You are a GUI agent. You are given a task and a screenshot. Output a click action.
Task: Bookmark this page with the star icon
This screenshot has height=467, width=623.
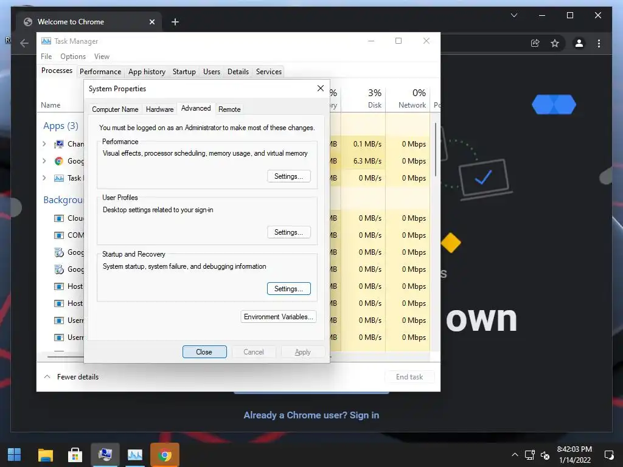click(x=555, y=43)
